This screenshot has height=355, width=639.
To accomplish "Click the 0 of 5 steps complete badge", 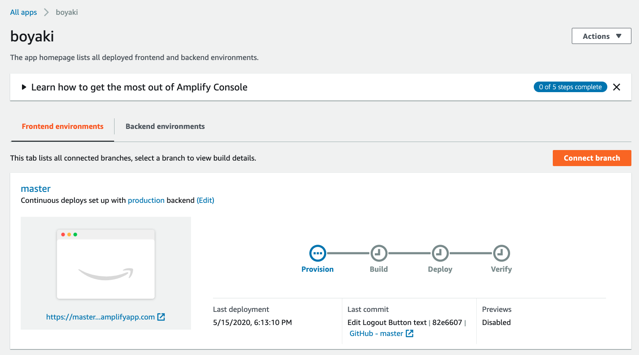I will tap(570, 87).
